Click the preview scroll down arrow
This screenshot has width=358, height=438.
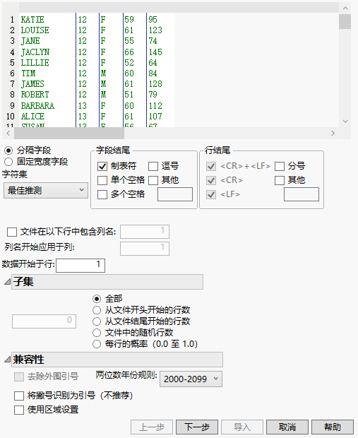pos(345,122)
